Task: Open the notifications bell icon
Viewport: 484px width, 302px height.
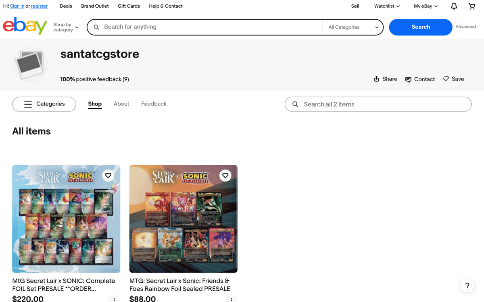Action: pos(454,6)
